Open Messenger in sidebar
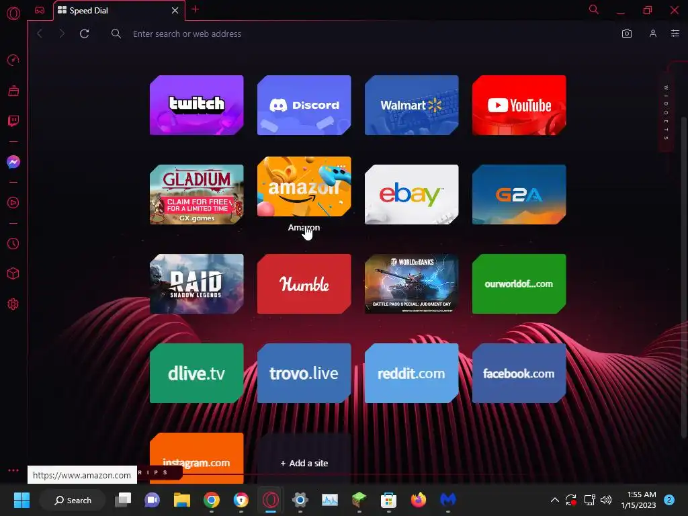The image size is (688, 516). tap(13, 162)
